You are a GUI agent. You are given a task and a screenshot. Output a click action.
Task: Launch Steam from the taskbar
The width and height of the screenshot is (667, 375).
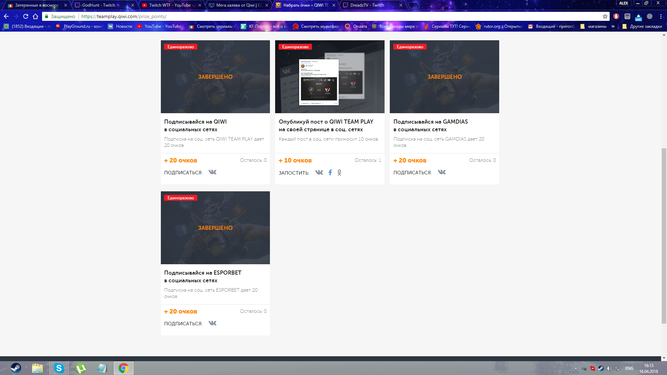tap(16, 368)
